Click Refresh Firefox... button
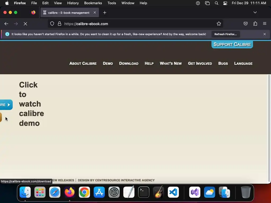The height and width of the screenshot is (203, 271). 225,34
